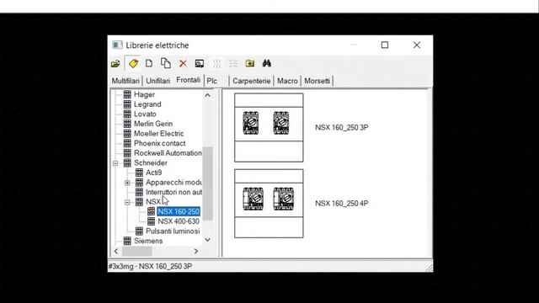Open the Morsetti tab
Image resolution: width=539 pixels, height=303 pixels.
(x=317, y=81)
